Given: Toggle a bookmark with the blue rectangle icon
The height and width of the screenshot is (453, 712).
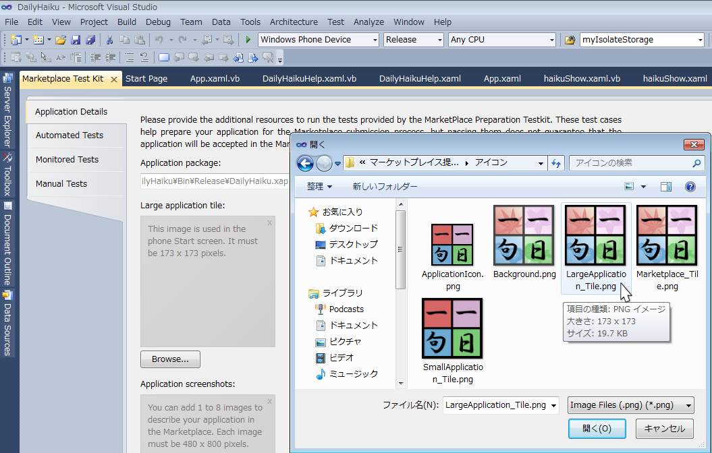Looking at the screenshot, I should pyautogui.click(x=164, y=57).
